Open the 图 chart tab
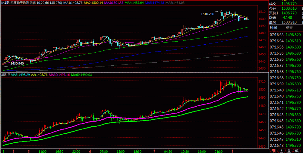303x154 pixels. pyautogui.click(x=281, y=151)
